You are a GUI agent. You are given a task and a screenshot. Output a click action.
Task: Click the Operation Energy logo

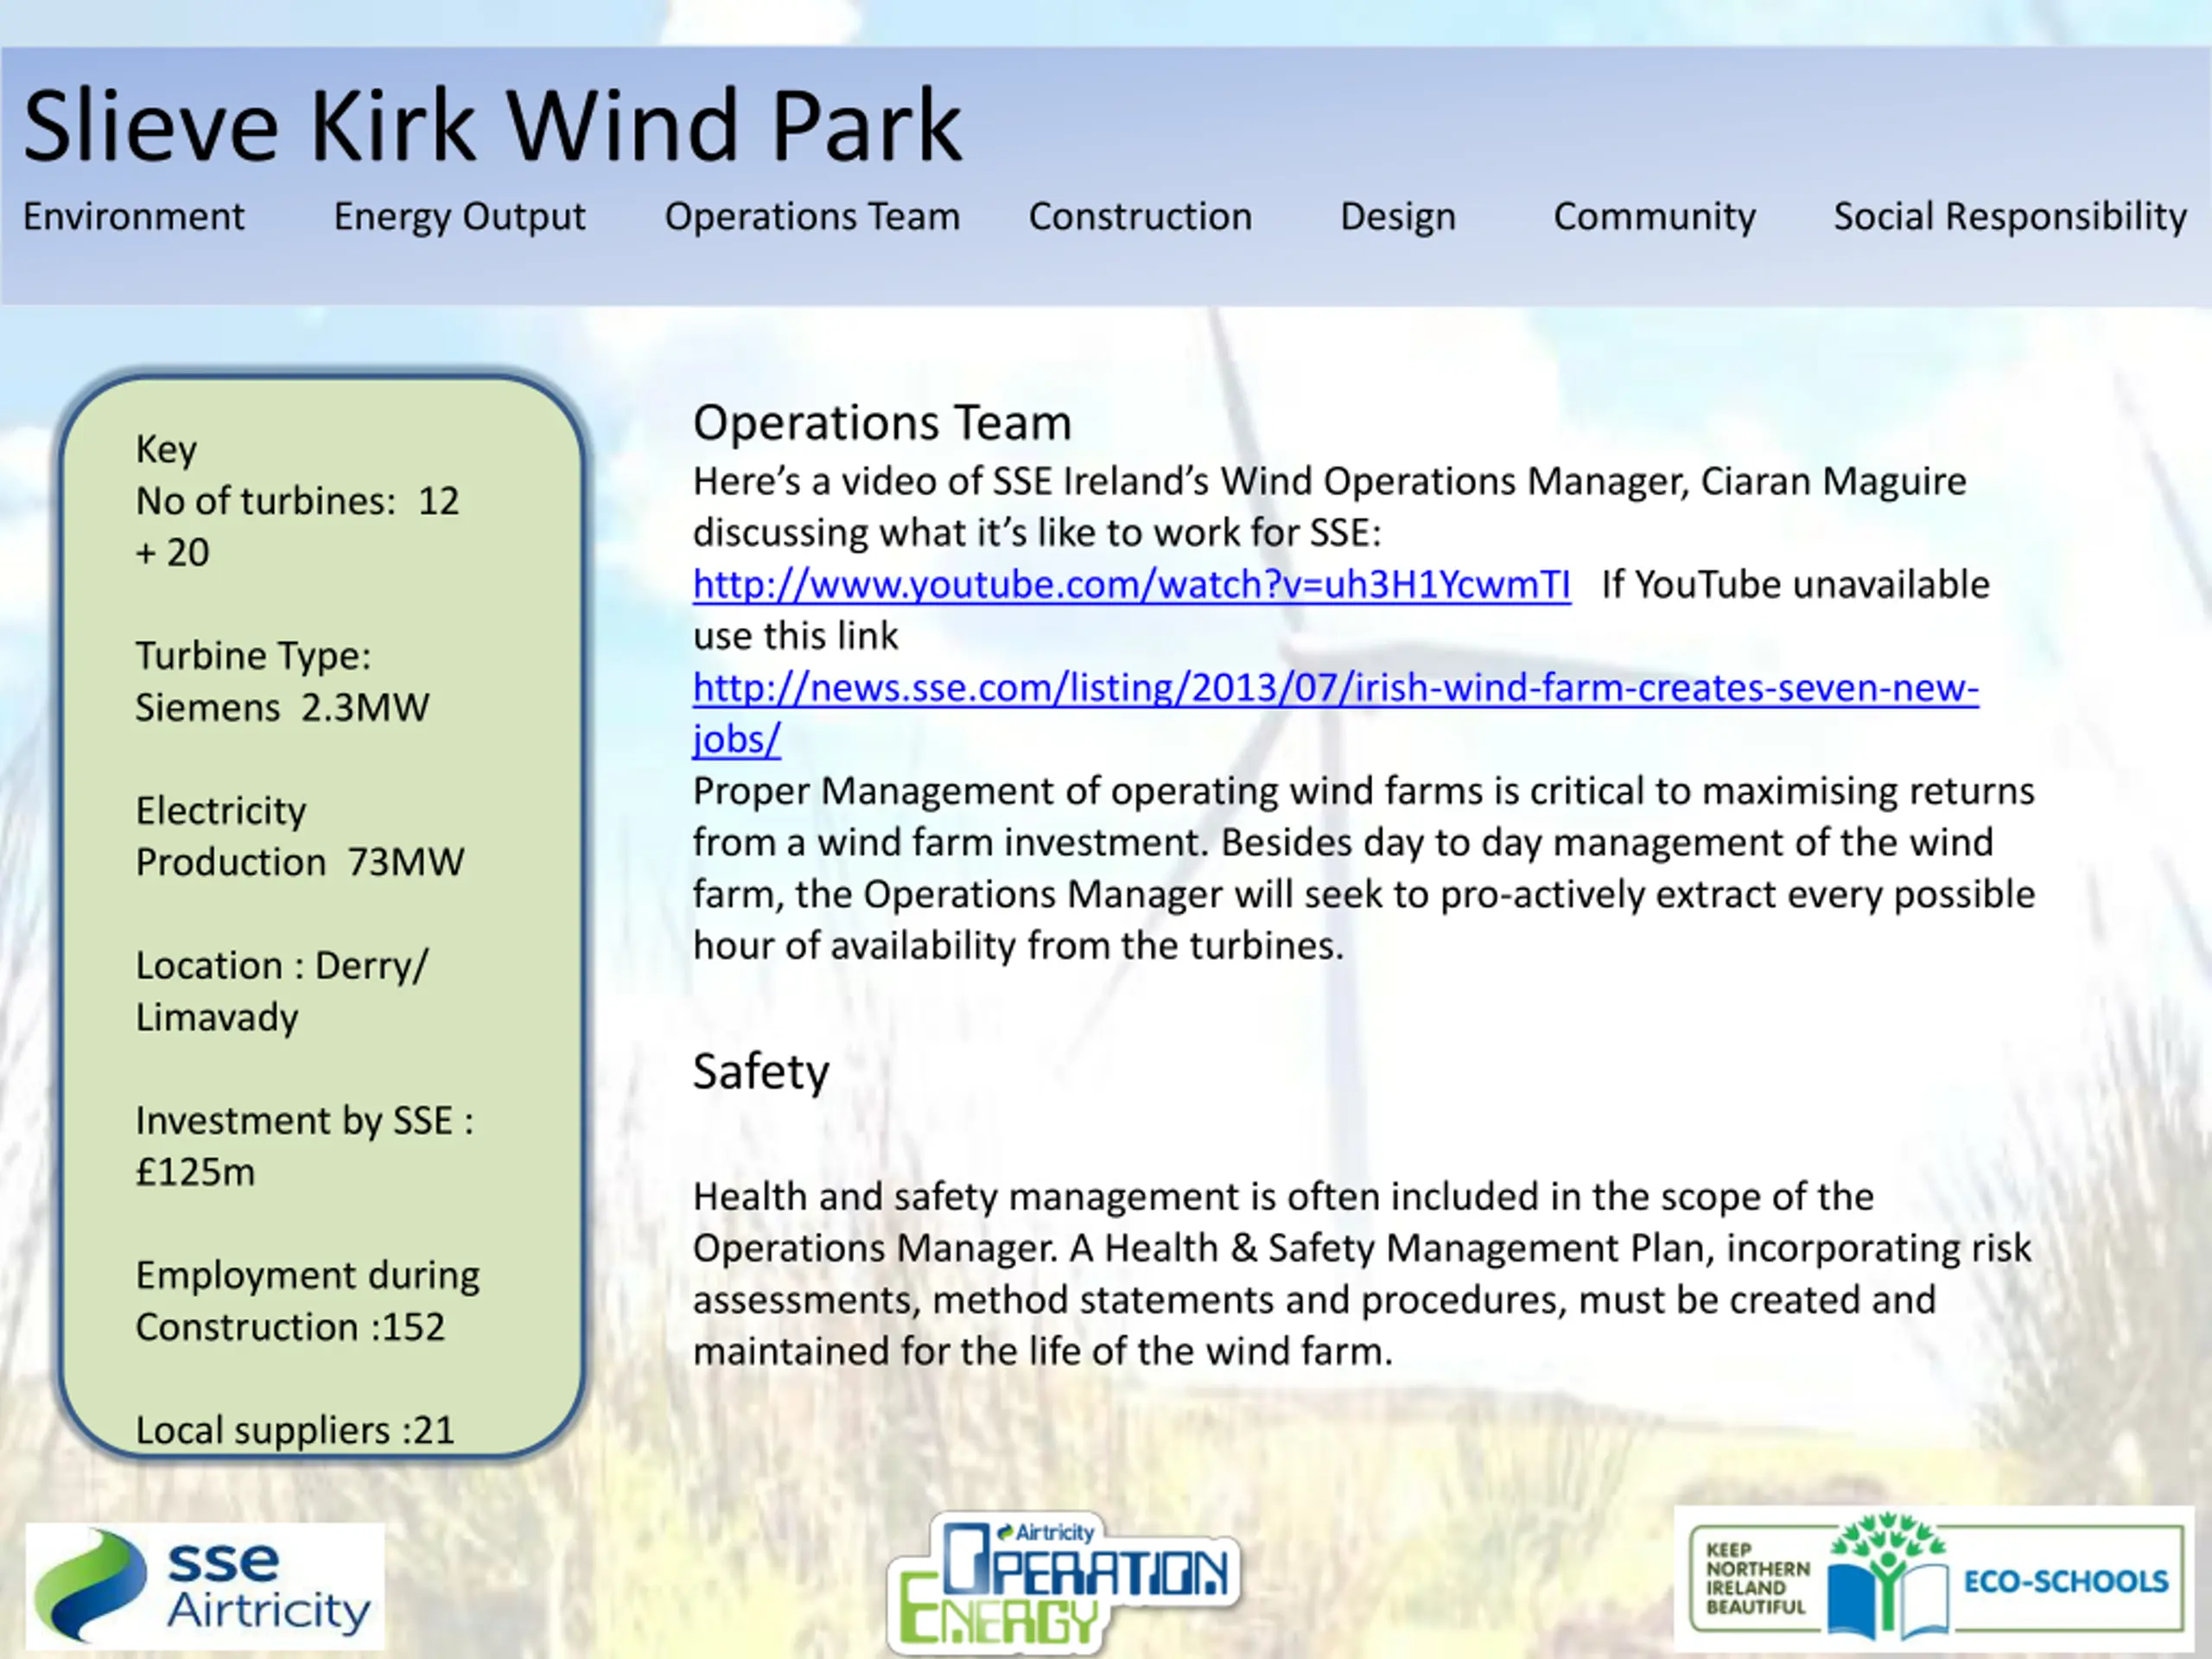click(1062, 1583)
